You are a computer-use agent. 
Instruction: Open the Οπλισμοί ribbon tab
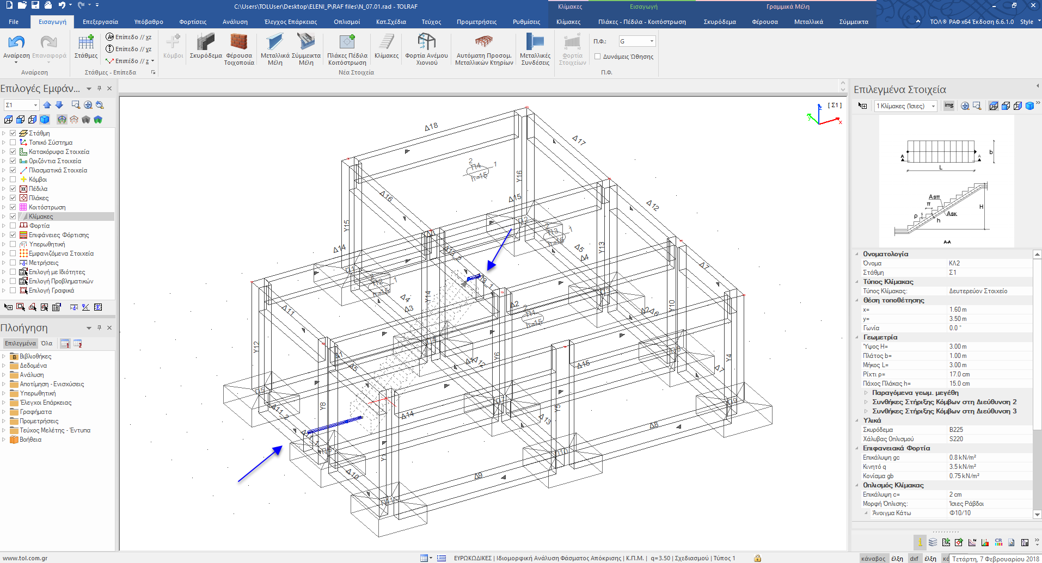(346, 22)
